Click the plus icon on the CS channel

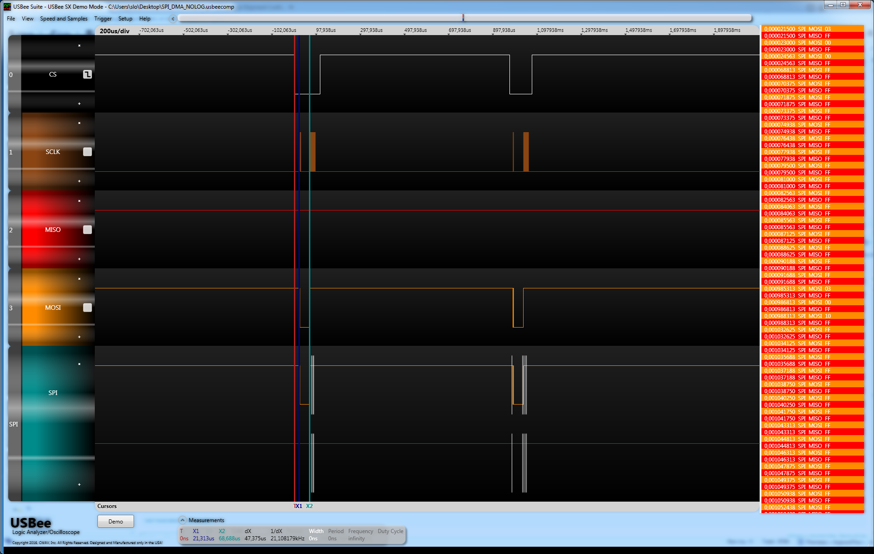(79, 104)
